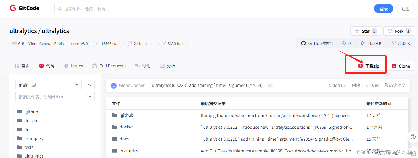Open the latest commit message about training time argument
418x158 pixels.
pos(206,85)
